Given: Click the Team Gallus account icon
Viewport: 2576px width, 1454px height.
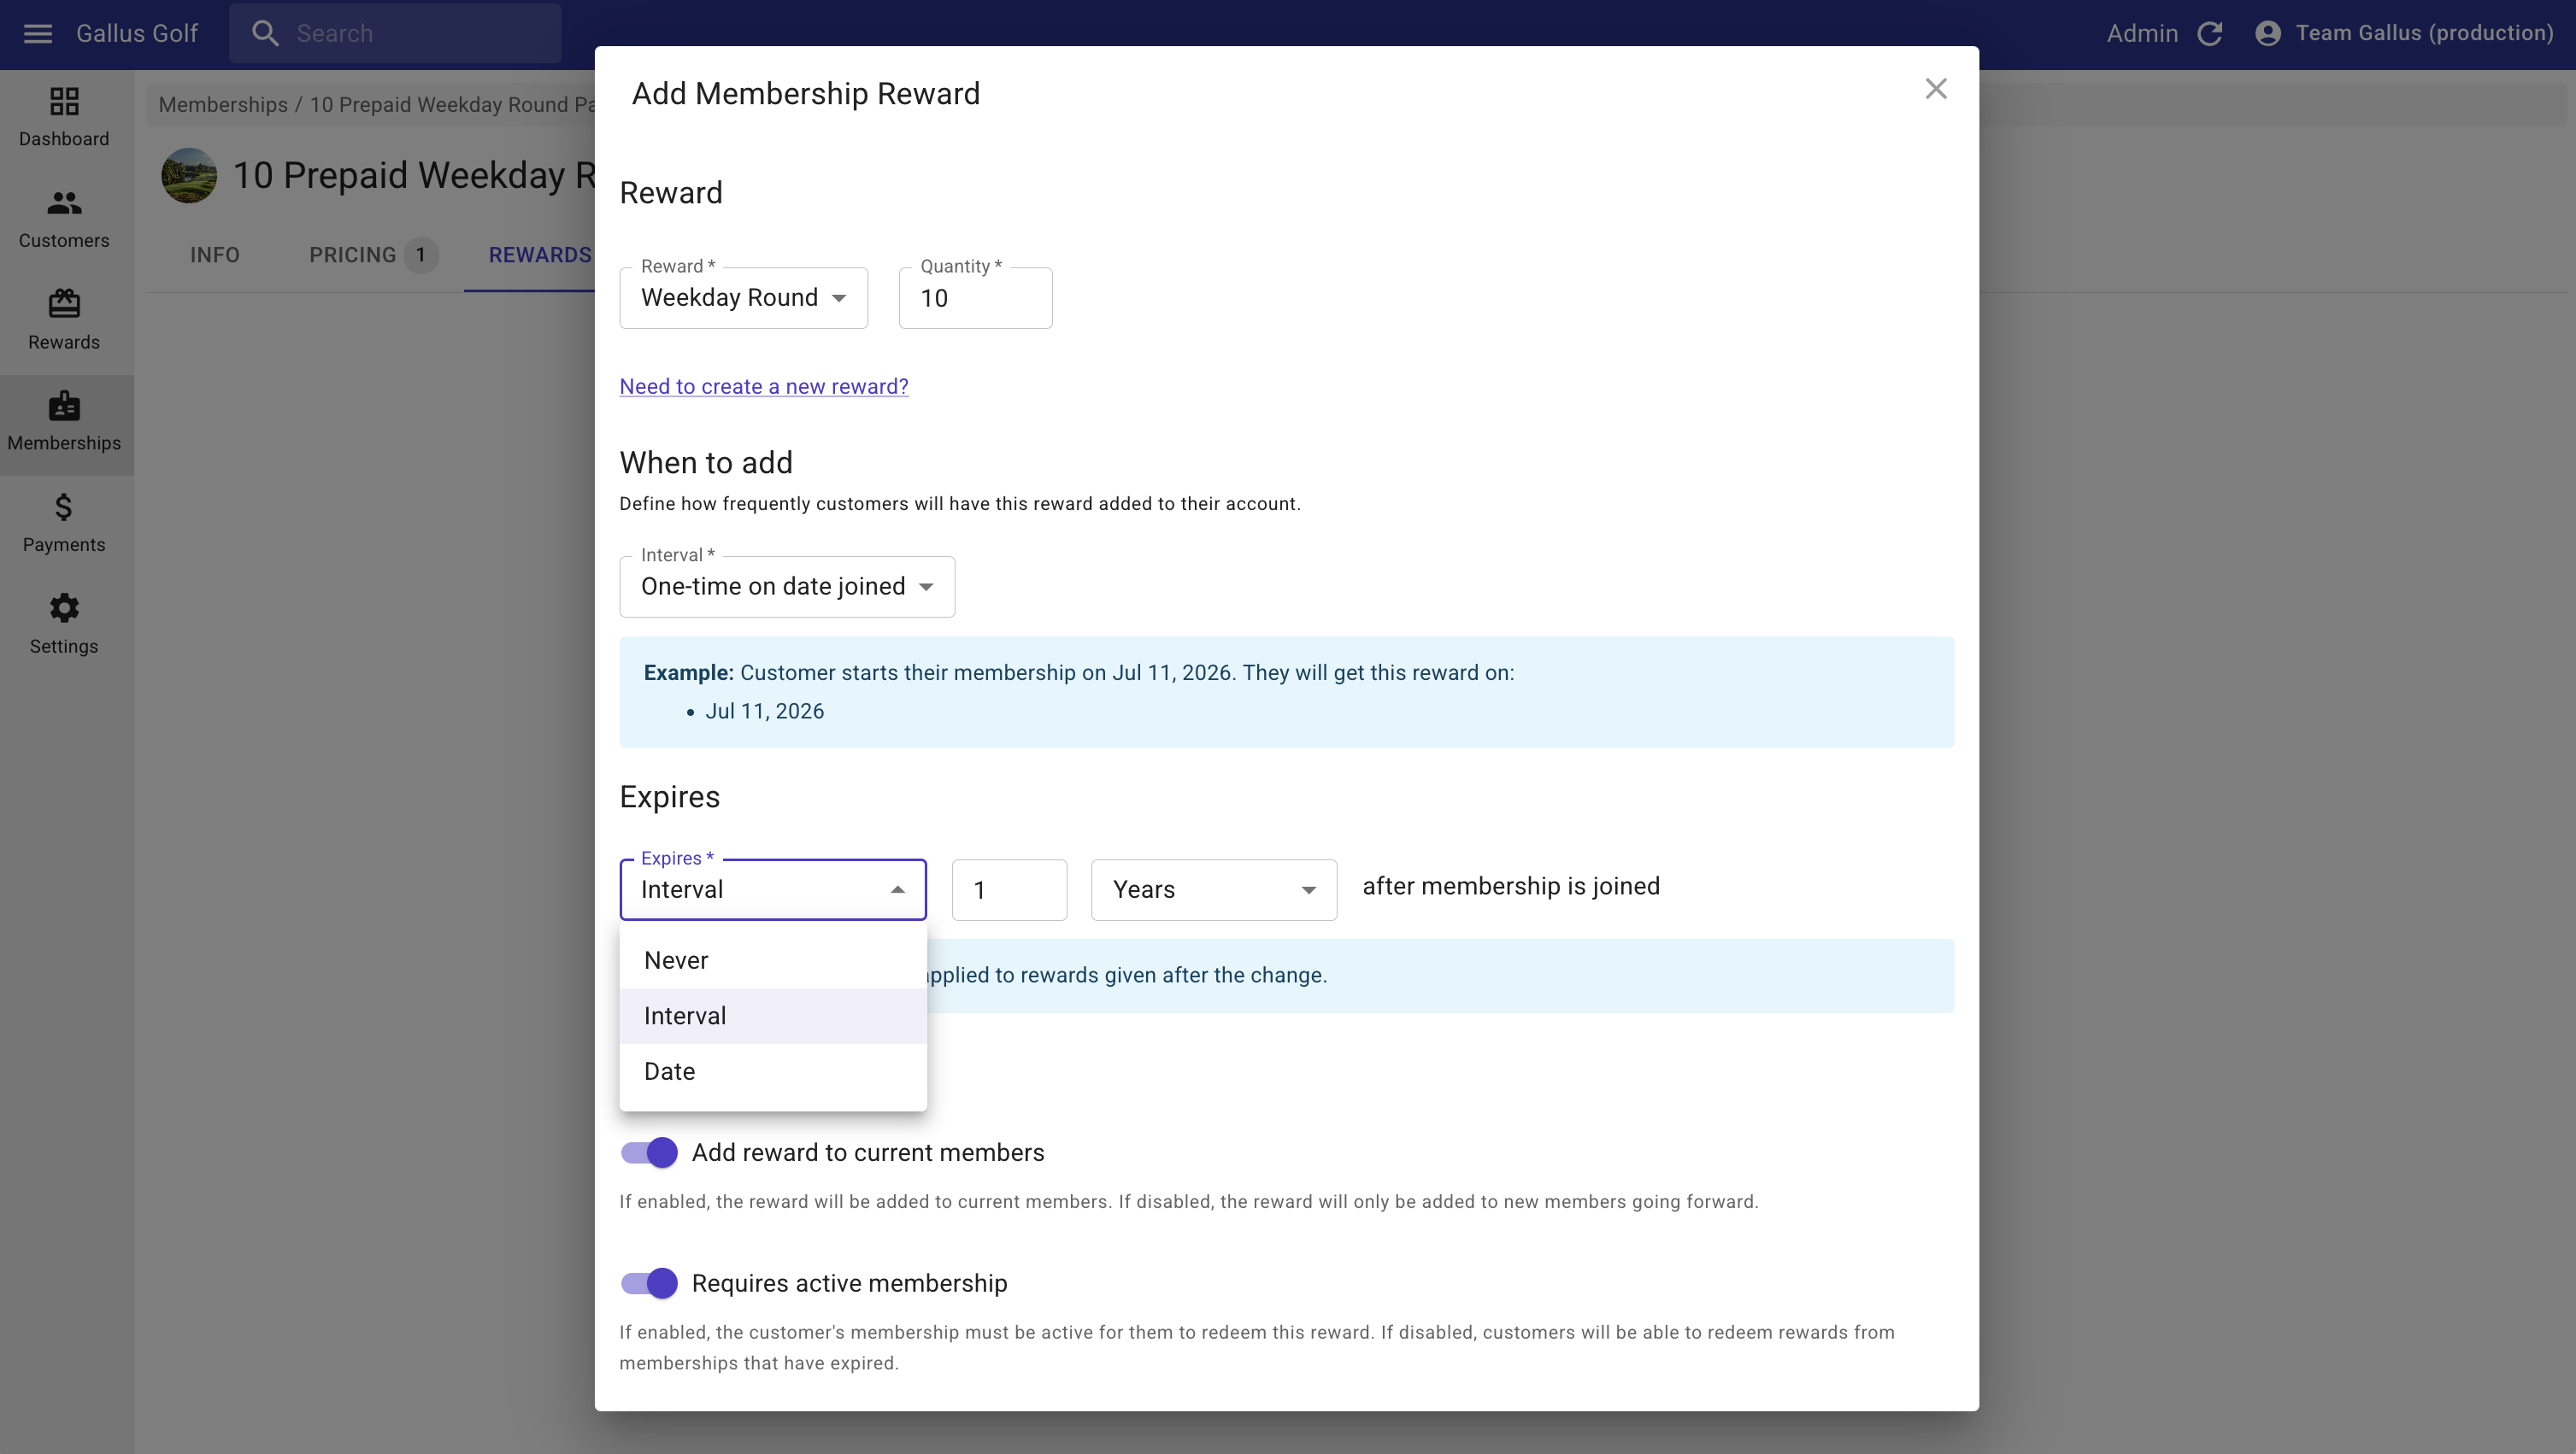Looking at the screenshot, I should [2268, 34].
